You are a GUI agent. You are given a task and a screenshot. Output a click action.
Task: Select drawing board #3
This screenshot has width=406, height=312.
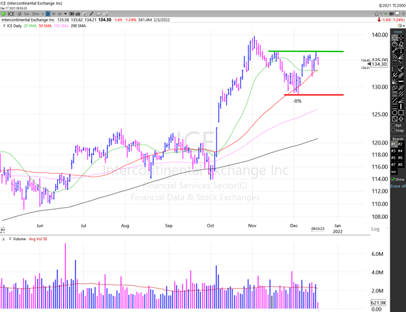pyautogui.click(x=394, y=151)
